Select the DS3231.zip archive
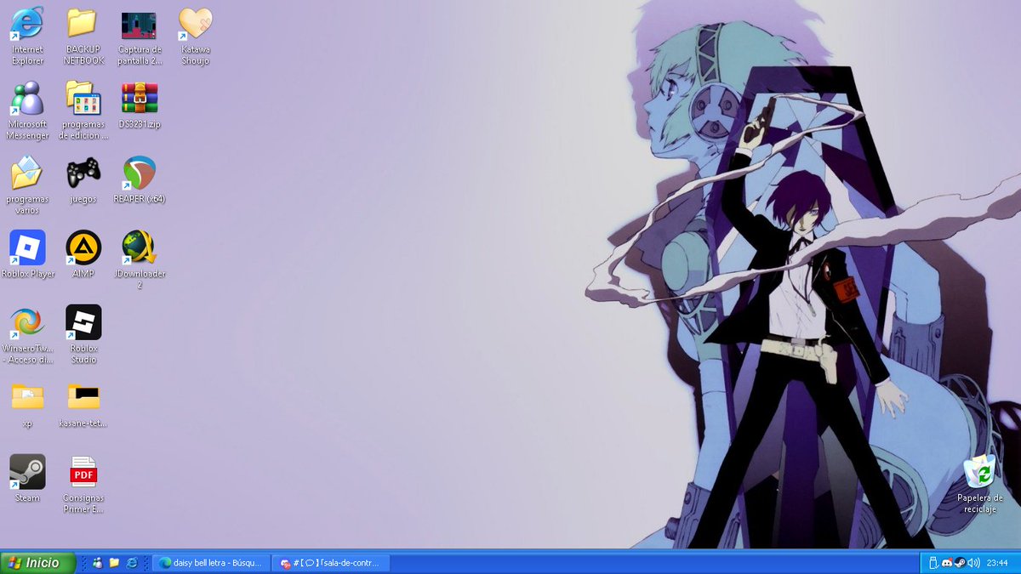 [x=140, y=105]
